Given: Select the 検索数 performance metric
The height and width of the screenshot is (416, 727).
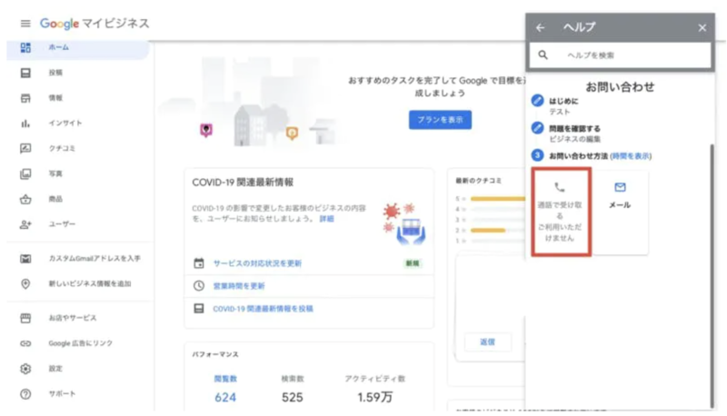Looking at the screenshot, I should (x=293, y=379).
